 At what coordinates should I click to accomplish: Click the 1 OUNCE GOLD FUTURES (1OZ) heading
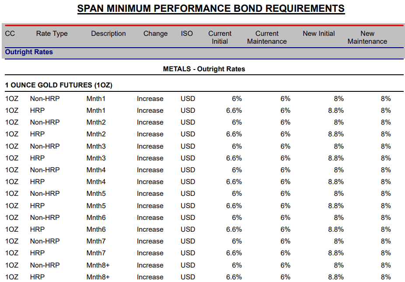point(59,85)
